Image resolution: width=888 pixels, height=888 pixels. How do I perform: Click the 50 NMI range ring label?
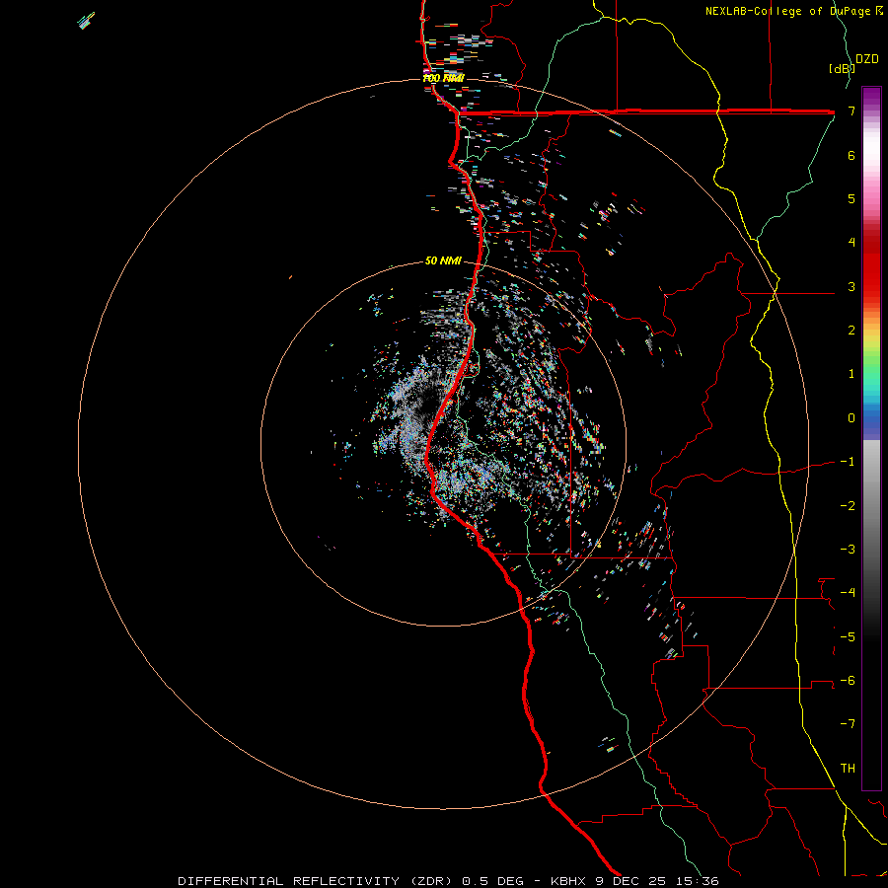pos(443,260)
